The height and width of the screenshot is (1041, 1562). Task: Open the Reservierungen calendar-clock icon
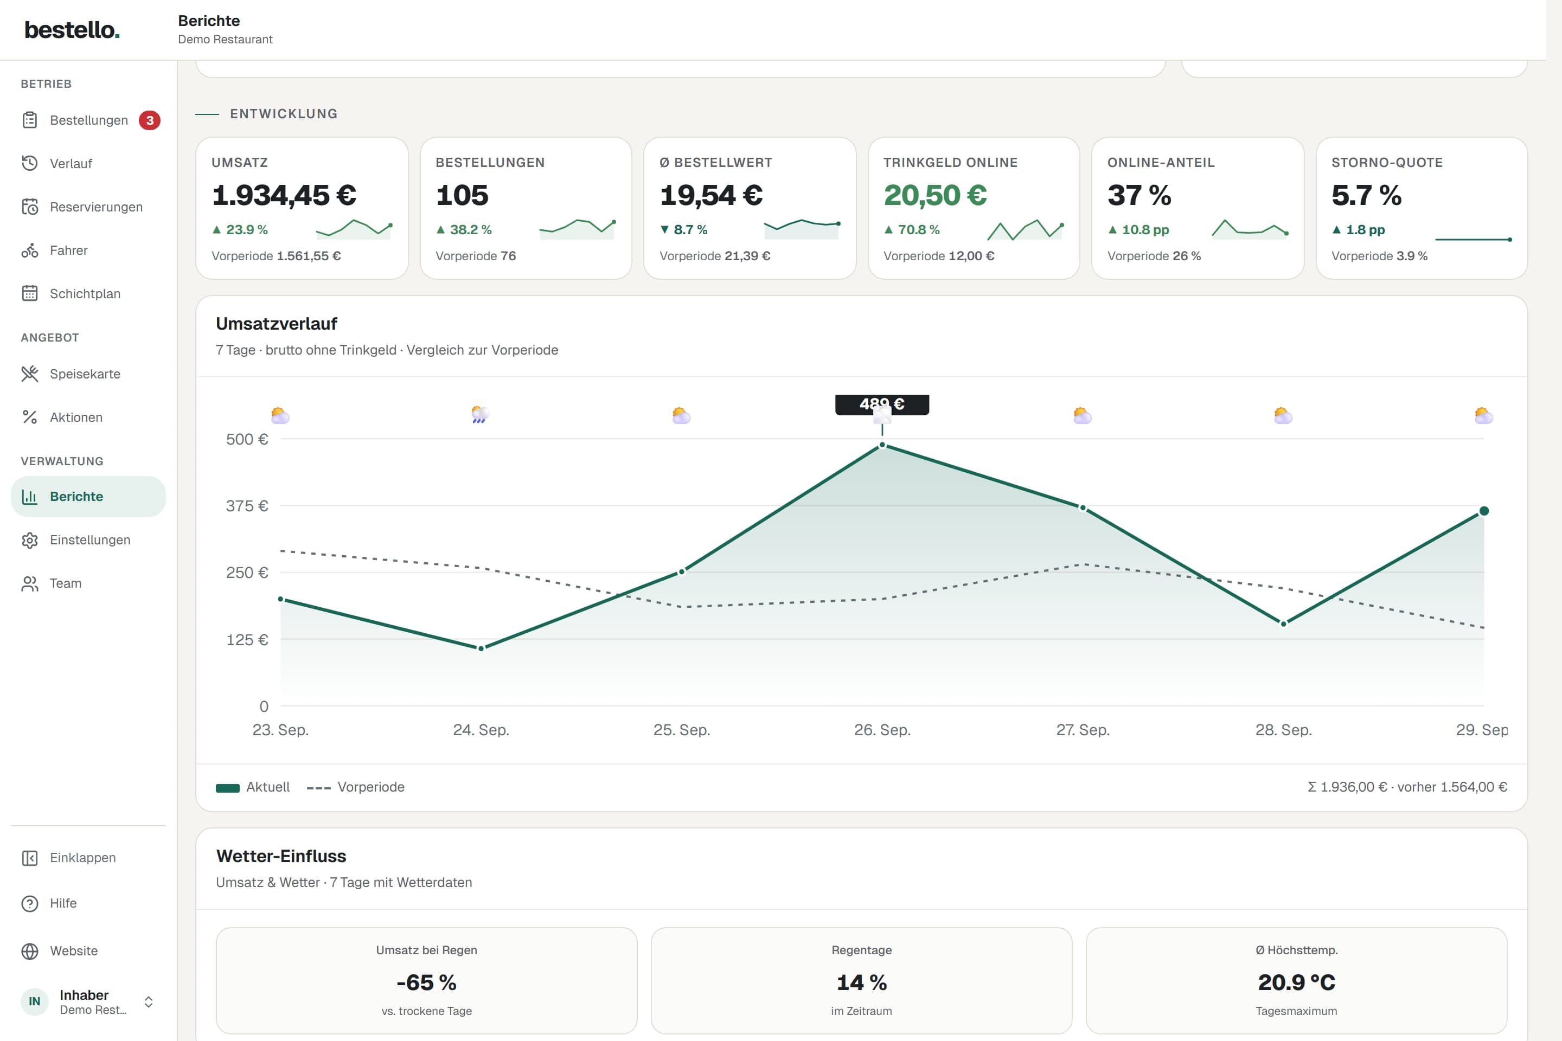tap(30, 207)
